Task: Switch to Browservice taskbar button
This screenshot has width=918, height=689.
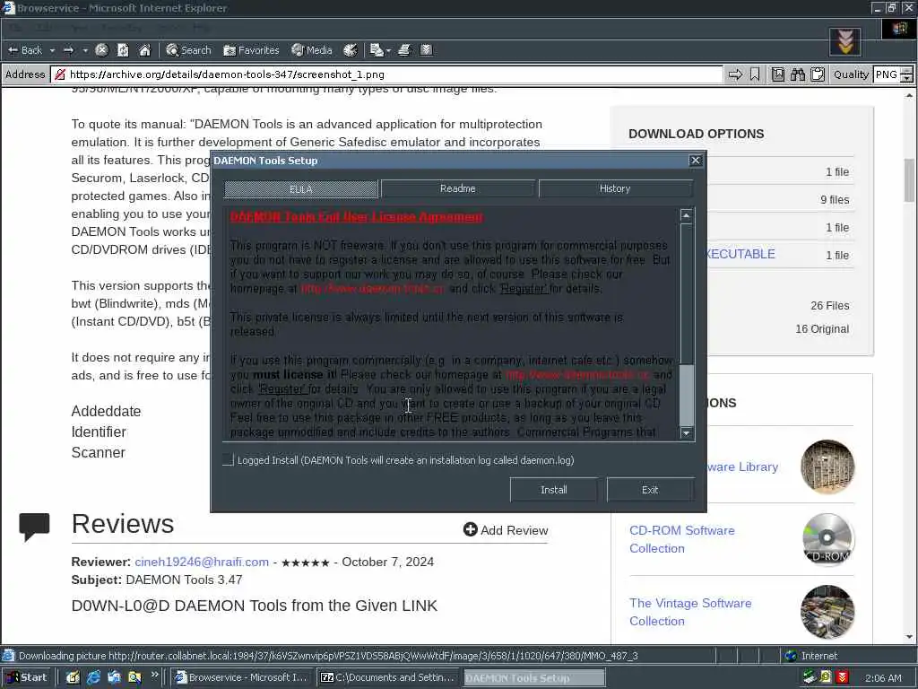Action: click(x=242, y=678)
